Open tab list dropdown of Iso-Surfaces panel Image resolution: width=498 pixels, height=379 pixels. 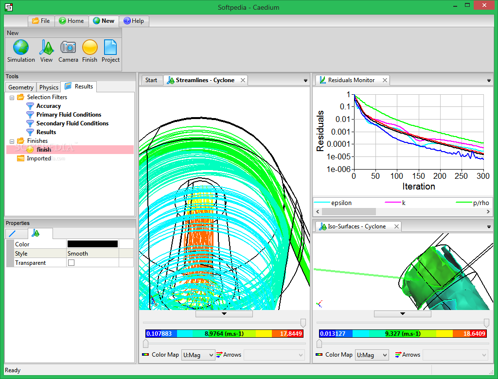point(489,226)
